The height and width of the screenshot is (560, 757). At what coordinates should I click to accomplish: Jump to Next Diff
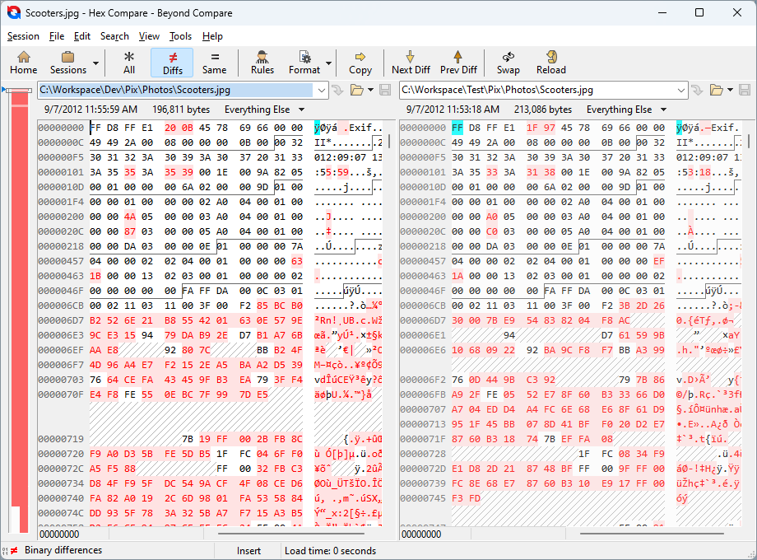(x=411, y=62)
